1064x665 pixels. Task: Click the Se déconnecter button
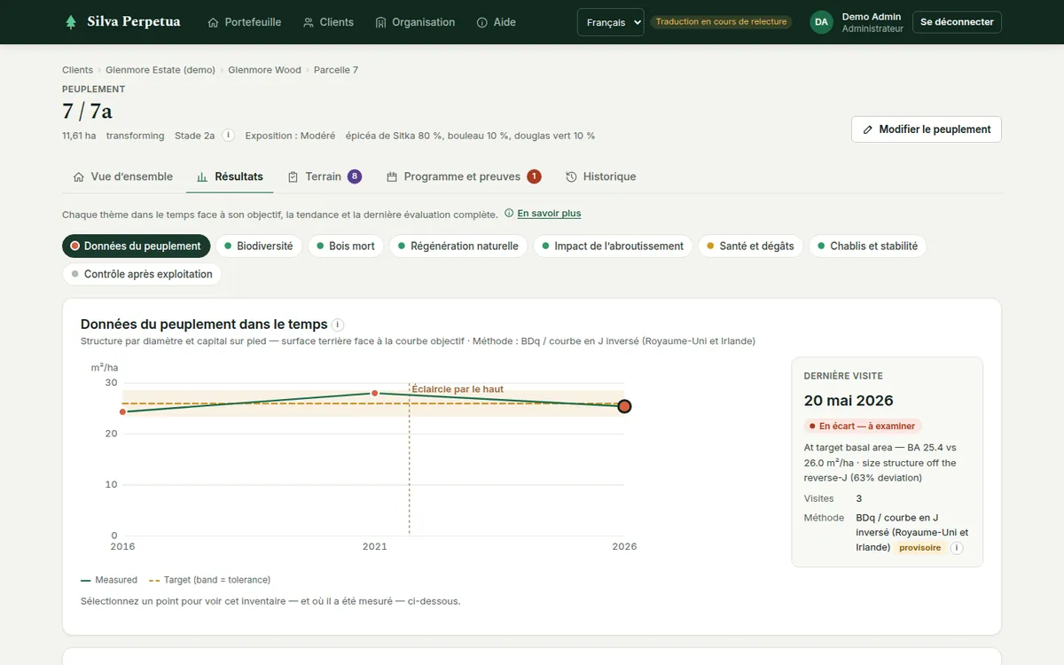tap(957, 22)
